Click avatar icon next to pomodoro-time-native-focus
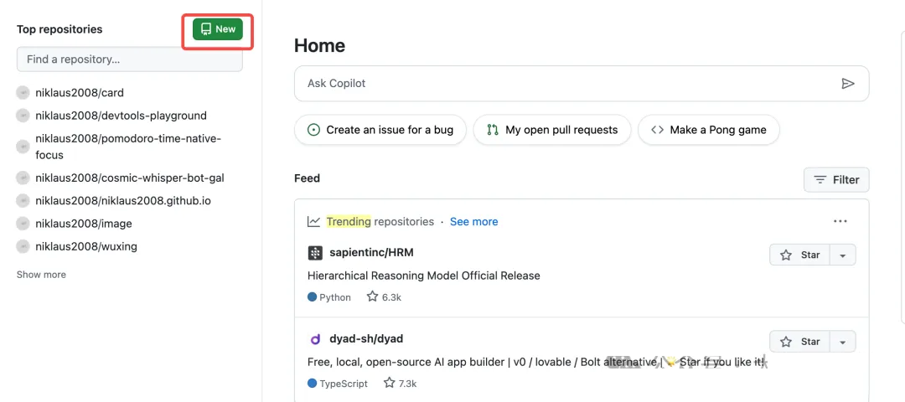This screenshot has height=402, width=905. coord(23,147)
